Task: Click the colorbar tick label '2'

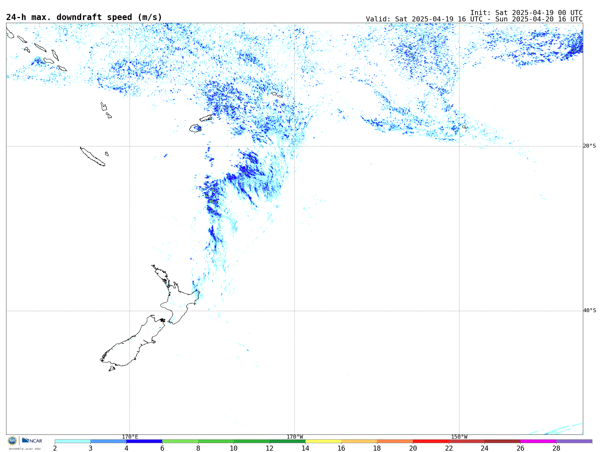Action: coord(55,448)
